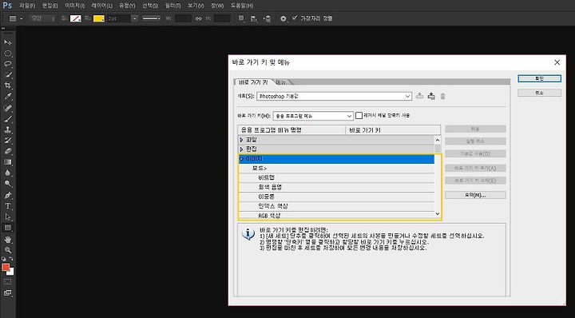The width and height of the screenshot is (575, 318).
Task: Select the Crop tool
Action: coord(8,85)
